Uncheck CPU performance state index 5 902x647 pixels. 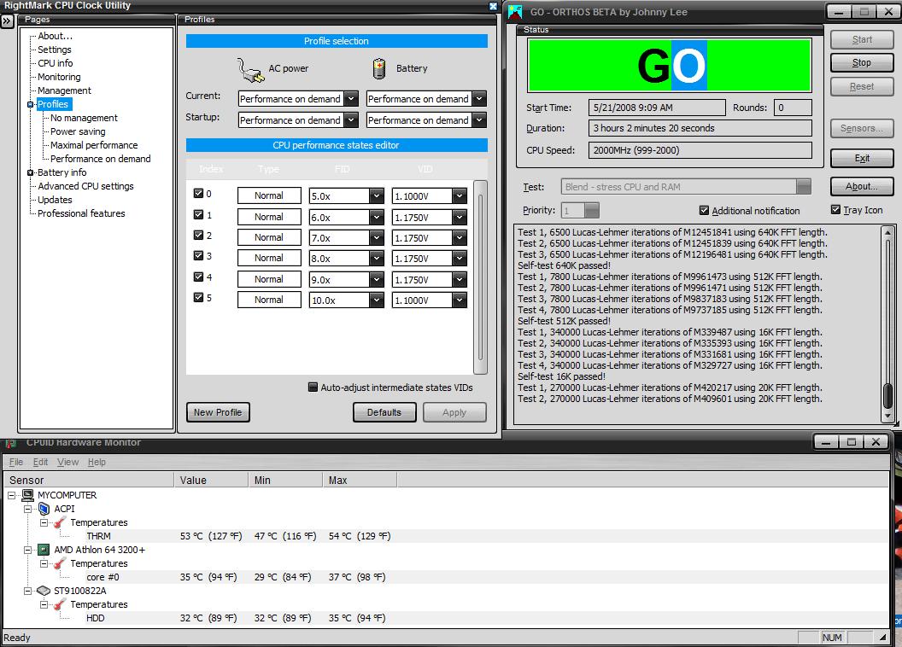pos(198,297)
